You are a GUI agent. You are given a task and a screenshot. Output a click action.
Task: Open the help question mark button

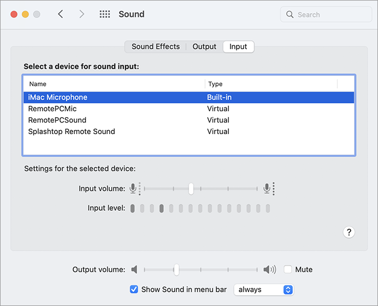tap(349, 232)
